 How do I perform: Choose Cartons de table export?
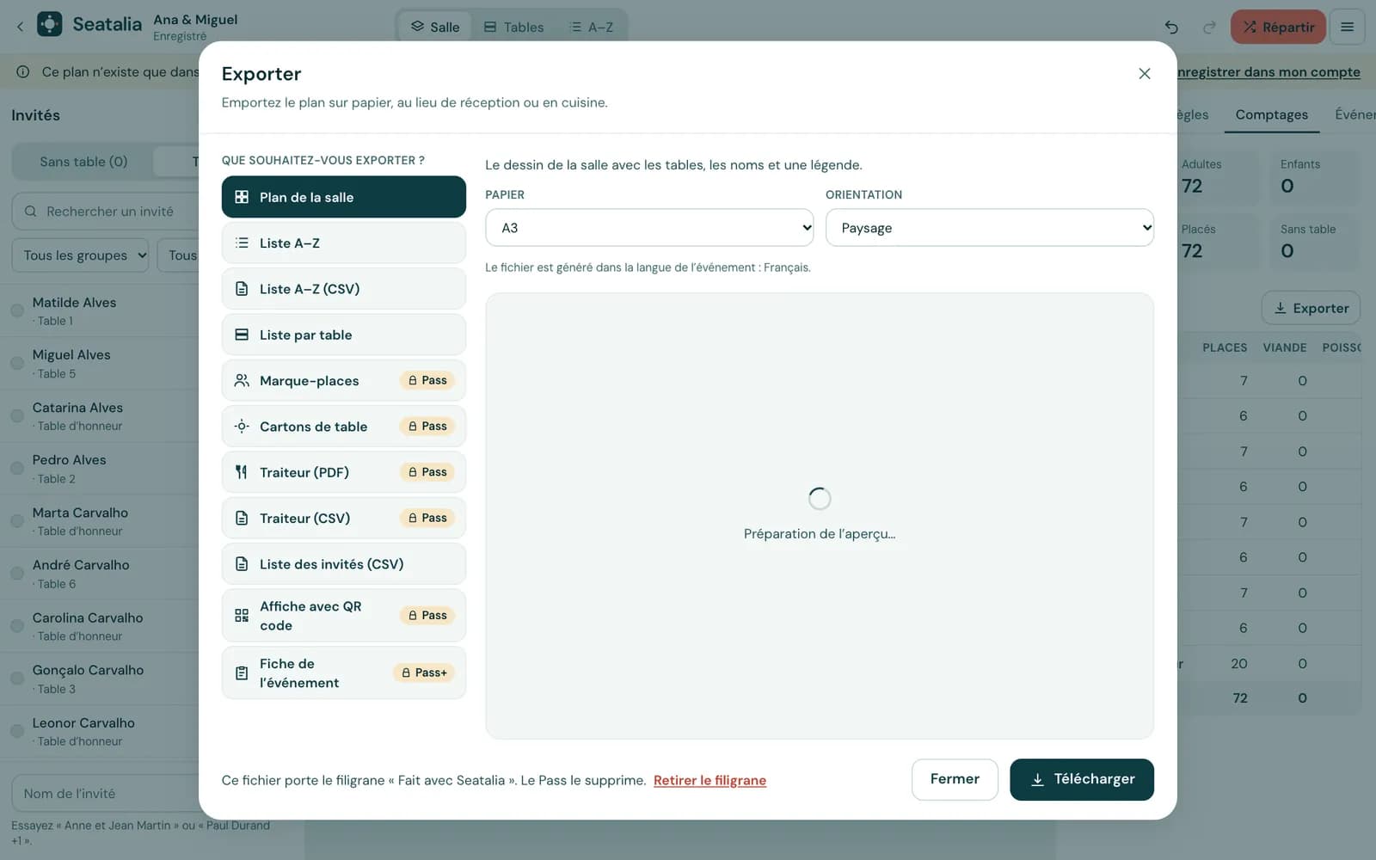343,427
